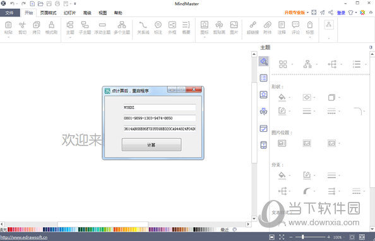Switch to the Start (开始) tab
Screen dimensions: 375x241
click(28, 13)
